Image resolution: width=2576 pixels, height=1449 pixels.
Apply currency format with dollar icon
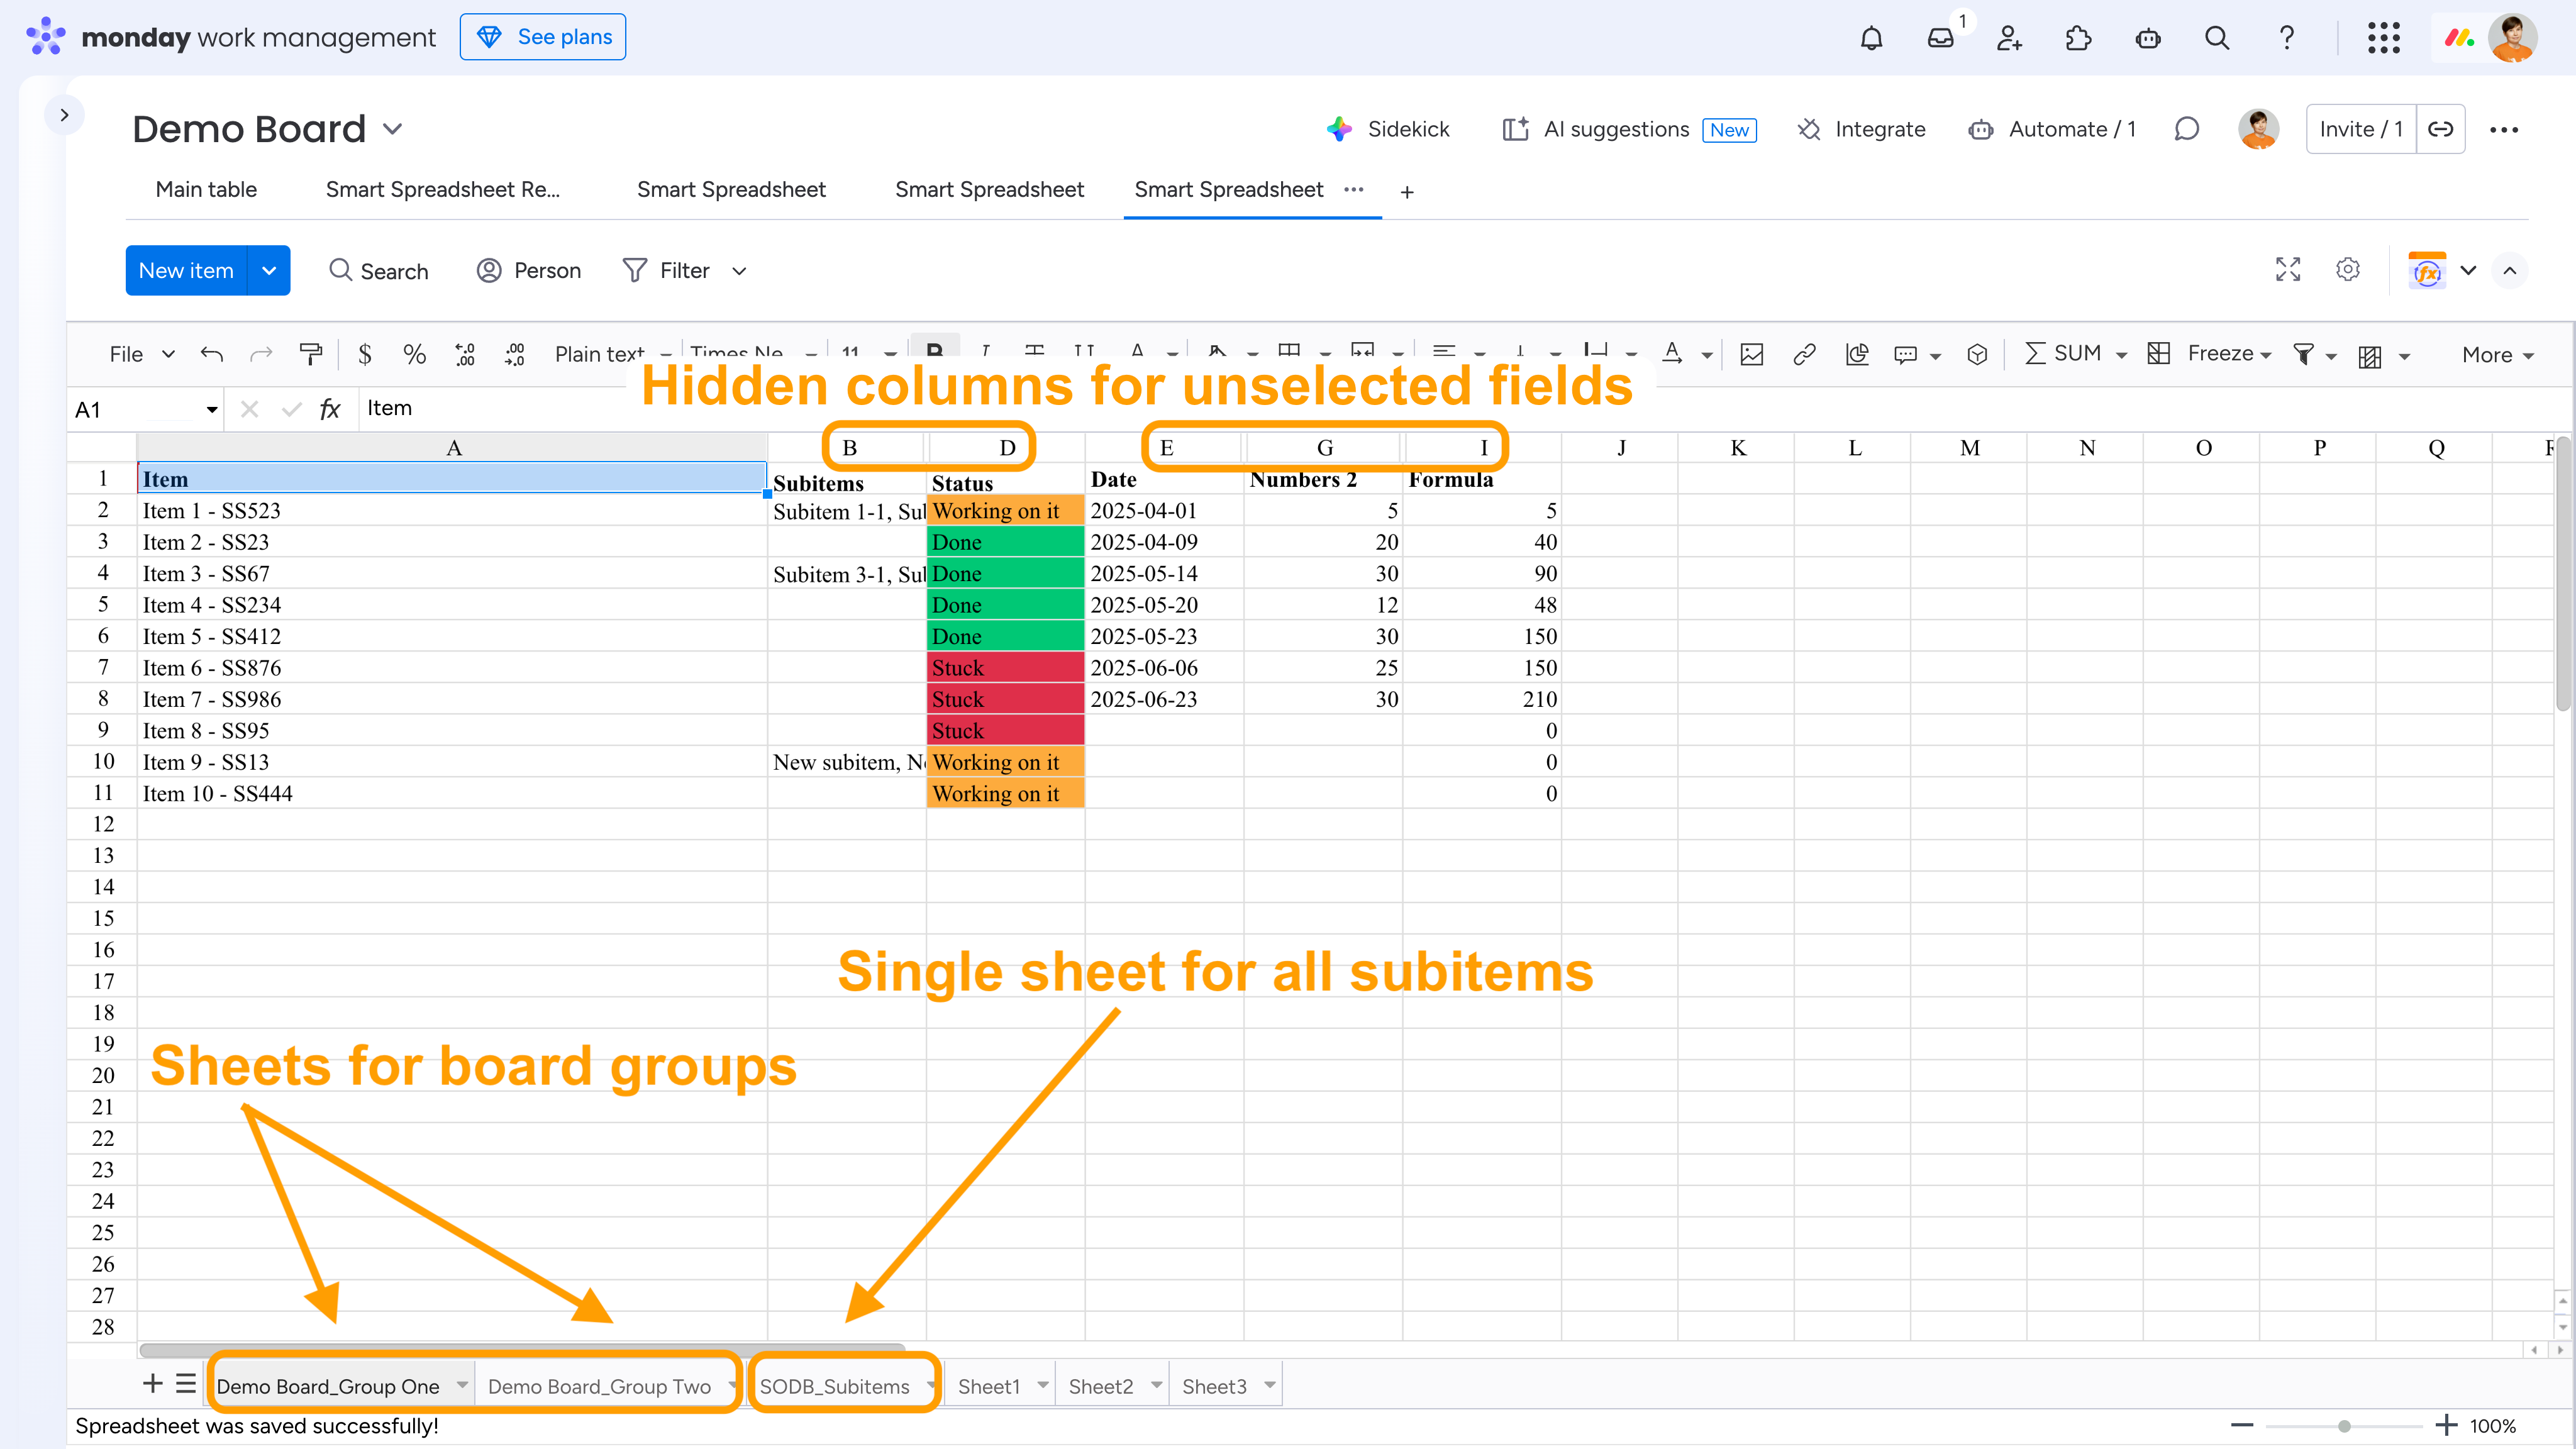point(365,354)
